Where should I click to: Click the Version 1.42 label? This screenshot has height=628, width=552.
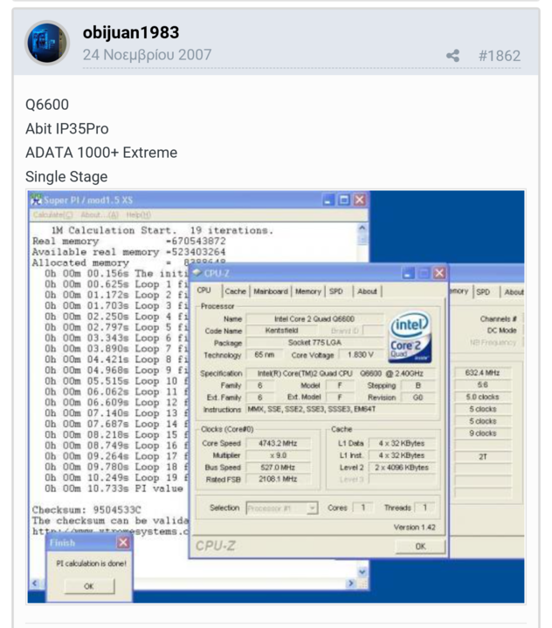coord(414,527)
